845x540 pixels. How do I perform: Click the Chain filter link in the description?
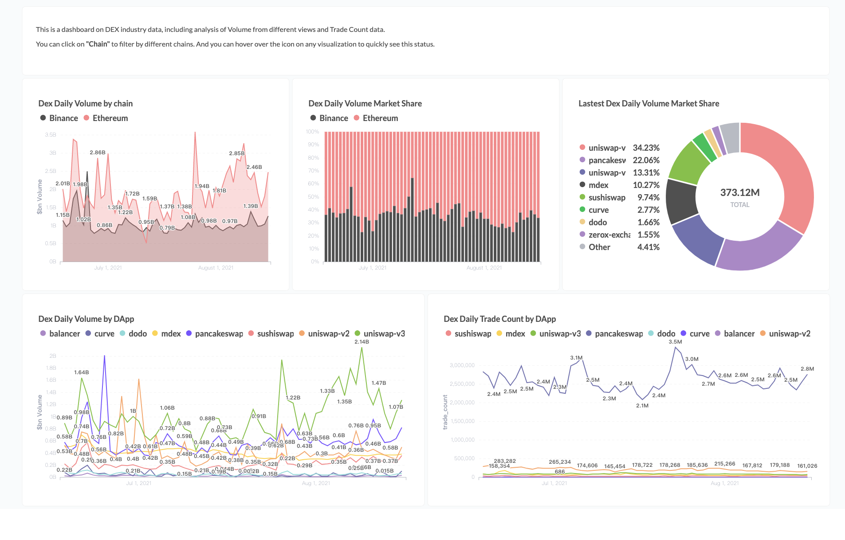pyautogui.click(x=98, y=44)
